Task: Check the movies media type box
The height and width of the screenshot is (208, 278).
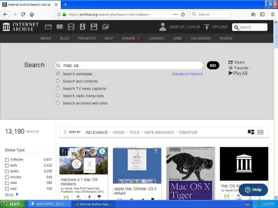Action: [x=7, y=177]
